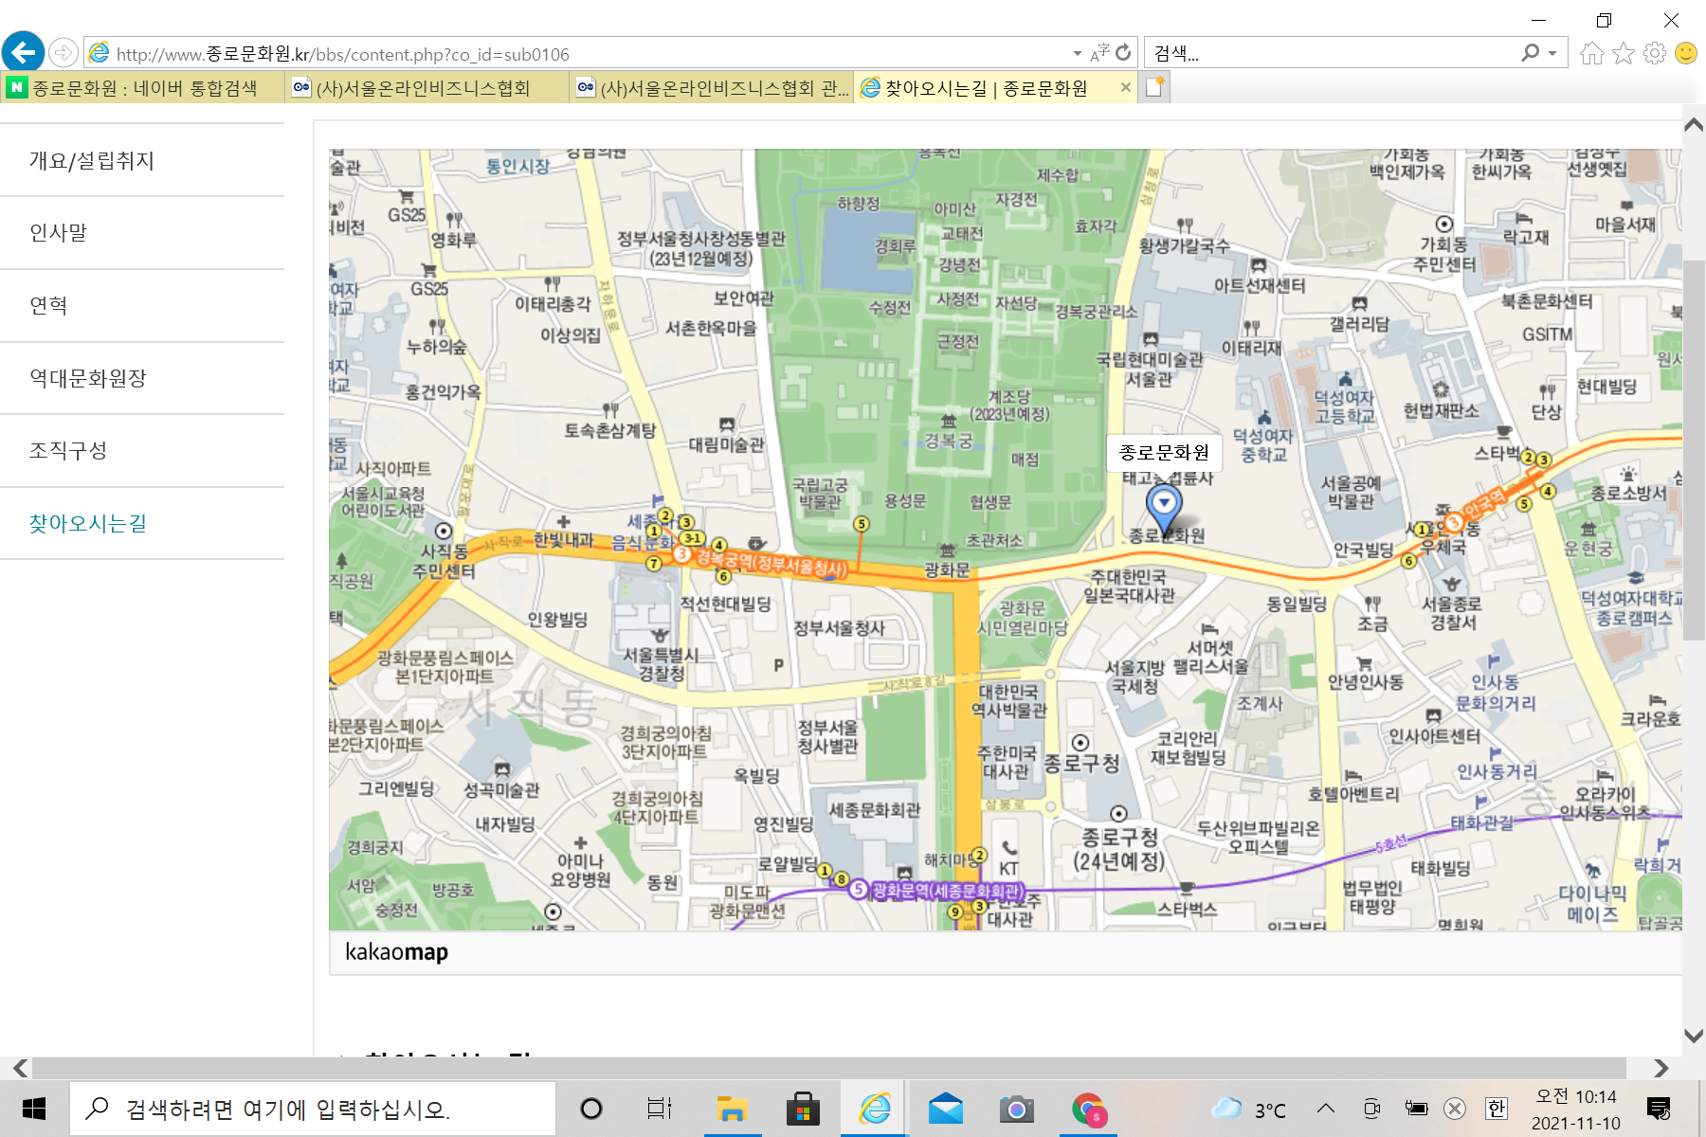
Task: Open 연혁 sidebar menu
Action: click(x=142, y=306)
